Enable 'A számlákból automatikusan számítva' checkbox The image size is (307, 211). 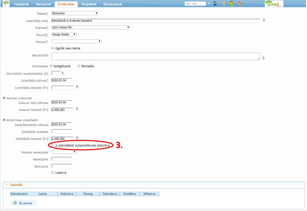tap(53, 145)
